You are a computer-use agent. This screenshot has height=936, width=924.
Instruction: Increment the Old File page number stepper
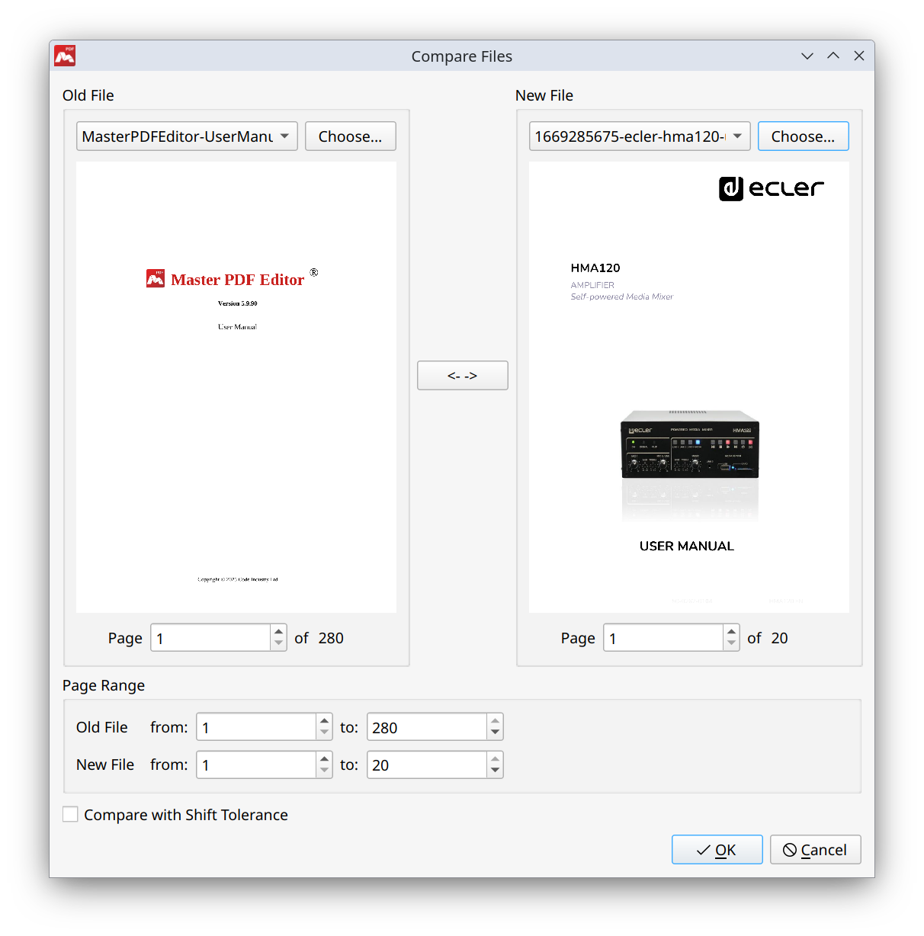278,632
